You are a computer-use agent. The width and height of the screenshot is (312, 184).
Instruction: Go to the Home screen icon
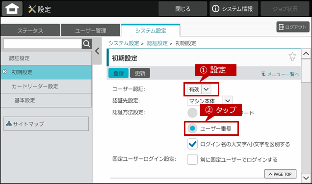click(x=12, y=8)
